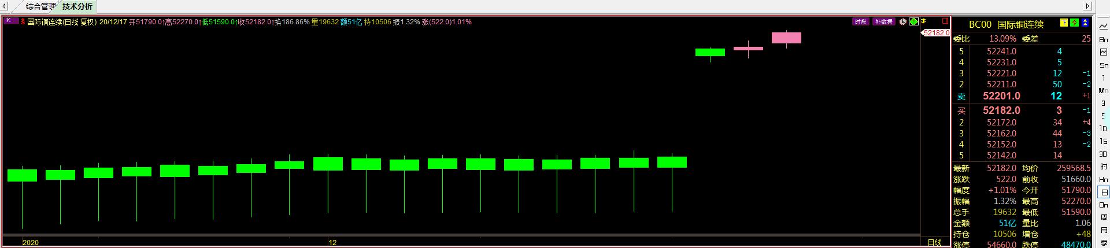This screenshot has height=248, width=1110.
Task: Select the tick line chart icon in sidebar
Action: (x=1104, y=27)
